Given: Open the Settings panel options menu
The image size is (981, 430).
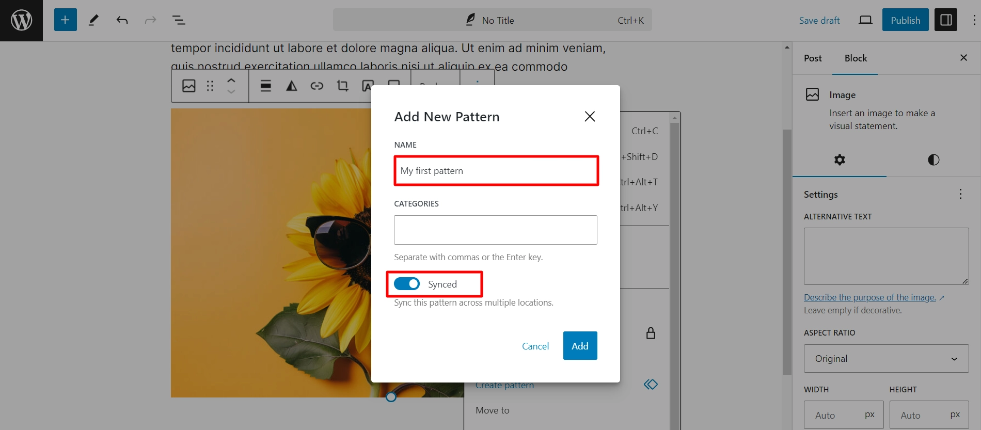Looking at the screenshot, I should pos(960,194).
